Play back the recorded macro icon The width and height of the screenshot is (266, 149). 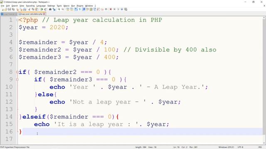(118, 9)
